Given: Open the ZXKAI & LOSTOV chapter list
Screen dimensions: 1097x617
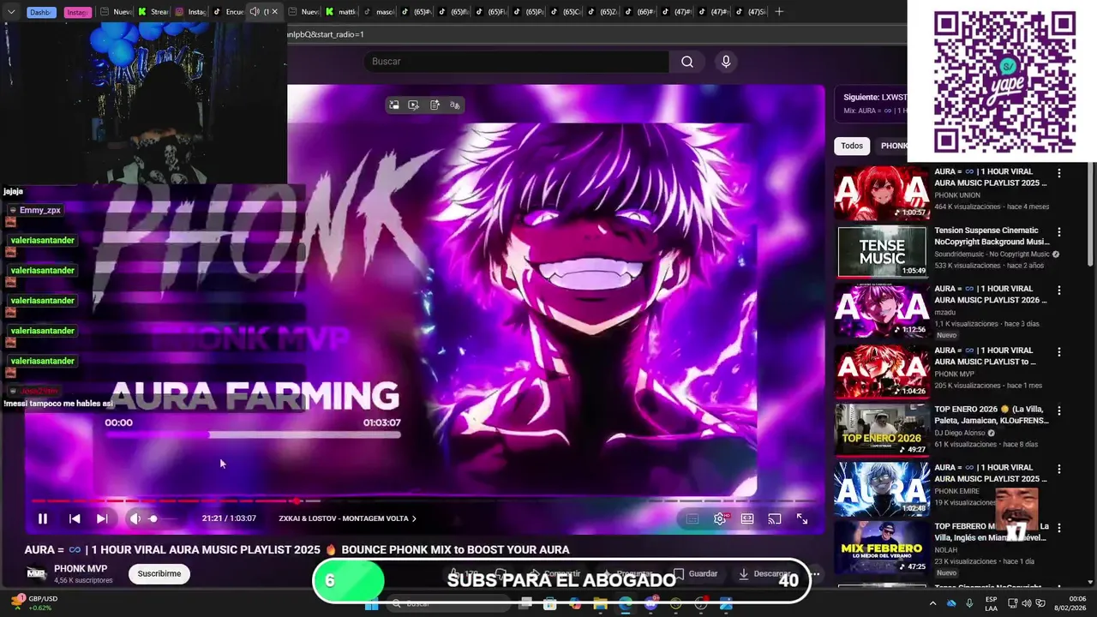Looking at the screenshot, I should pos(347,518).
